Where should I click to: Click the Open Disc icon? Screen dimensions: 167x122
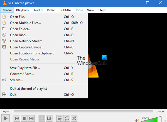click(x=4, y=35)
